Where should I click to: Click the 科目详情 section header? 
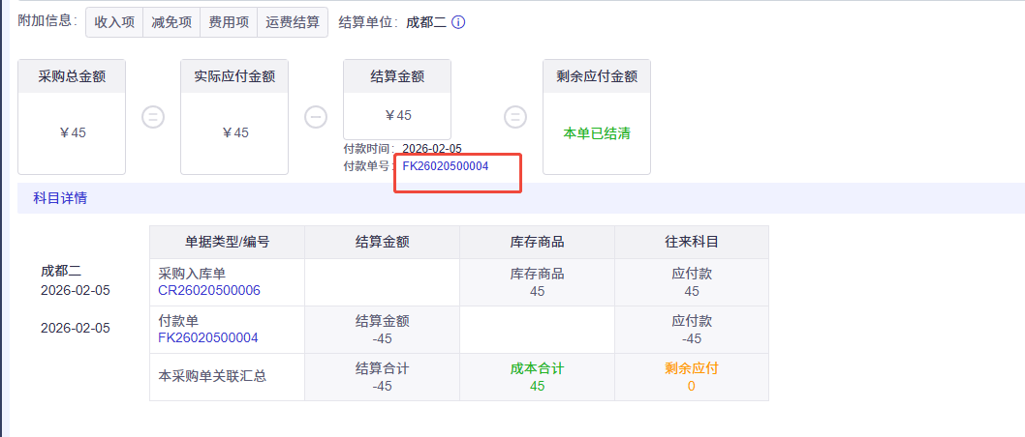60,198
